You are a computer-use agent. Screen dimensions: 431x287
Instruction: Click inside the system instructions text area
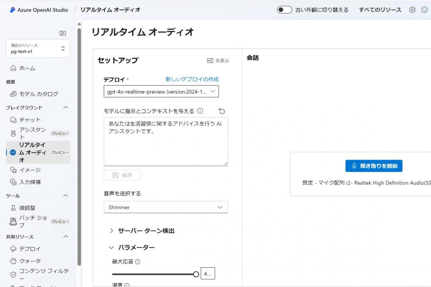[x=165, y=147]
